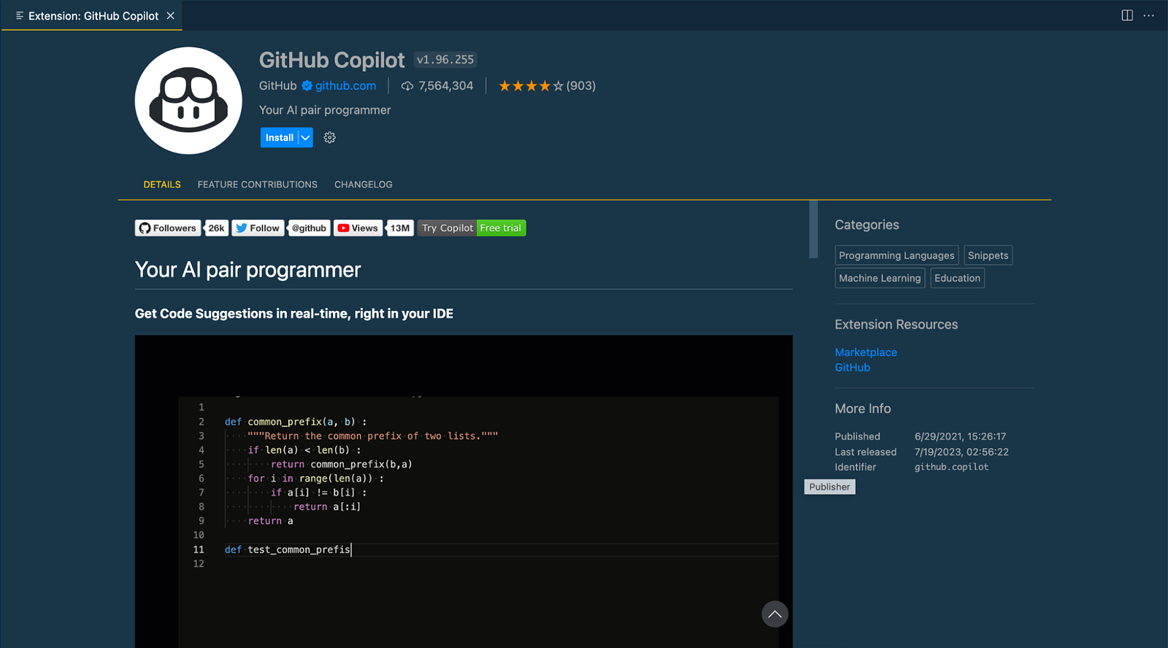Click the GitHub Copilot extension logo
1168x648 pixels.
point(188,101)
